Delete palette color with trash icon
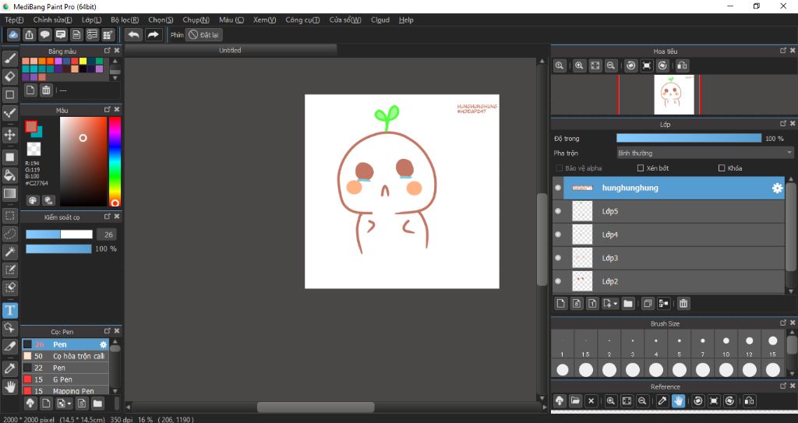The image size is (798, 423). tap(46, 90)
